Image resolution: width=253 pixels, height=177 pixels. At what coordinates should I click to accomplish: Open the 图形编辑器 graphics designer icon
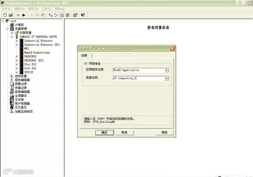tap(12, 80)
